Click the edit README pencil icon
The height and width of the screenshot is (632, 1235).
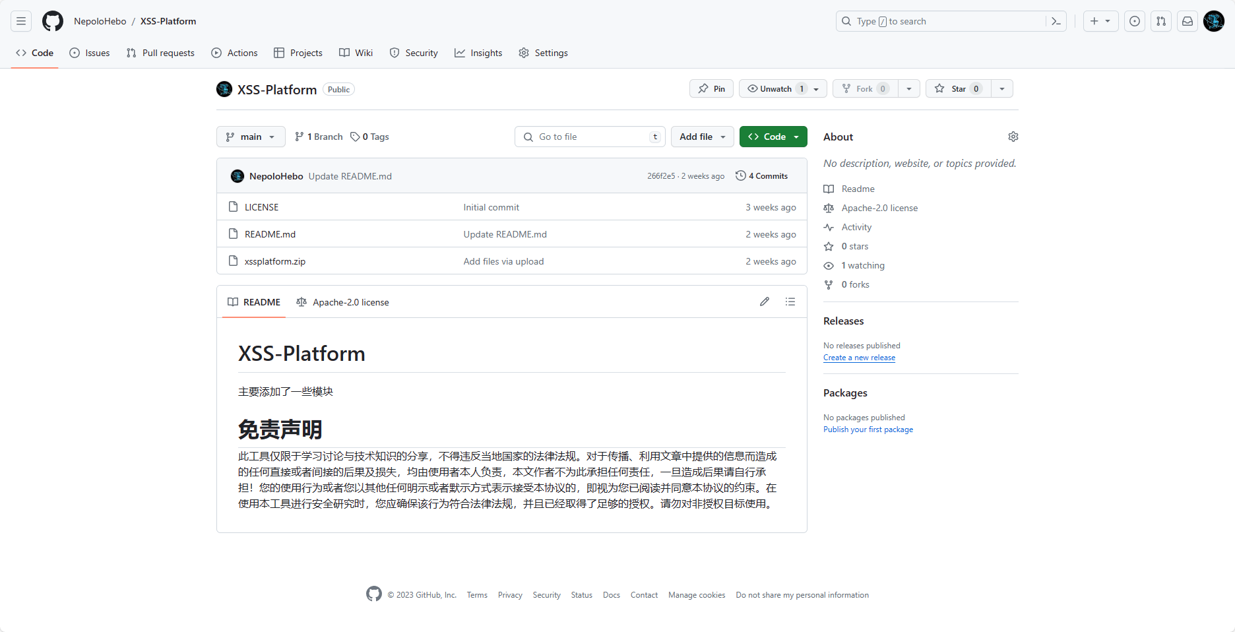tap(764, 301)
